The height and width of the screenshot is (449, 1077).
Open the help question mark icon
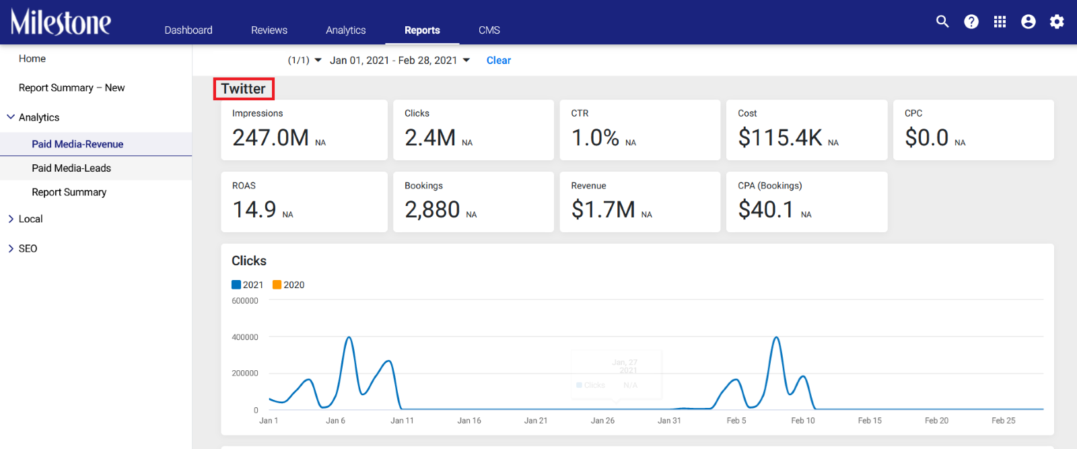click(x=971, y=22)
